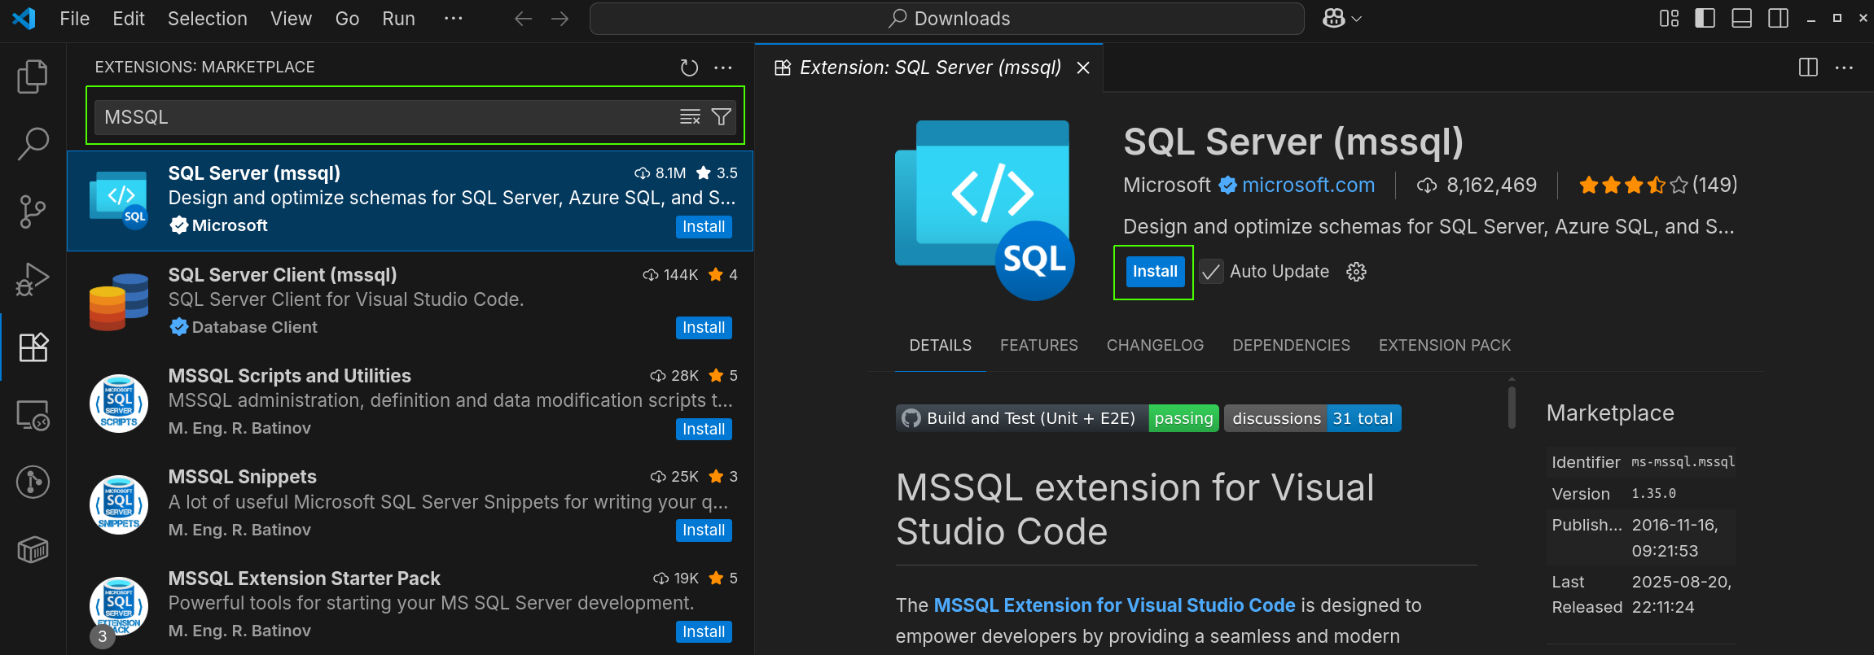Viewport: 1874px width, 655px height.
Task: Install MSSQL Scripts and Utilities
Action: pyautogui.click(x=704, y=430)
